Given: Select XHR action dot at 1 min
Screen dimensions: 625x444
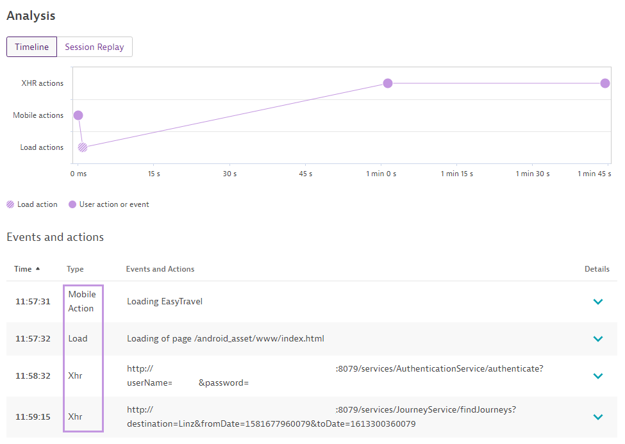Looking at the screenshot, I should [x=388, y=83].
